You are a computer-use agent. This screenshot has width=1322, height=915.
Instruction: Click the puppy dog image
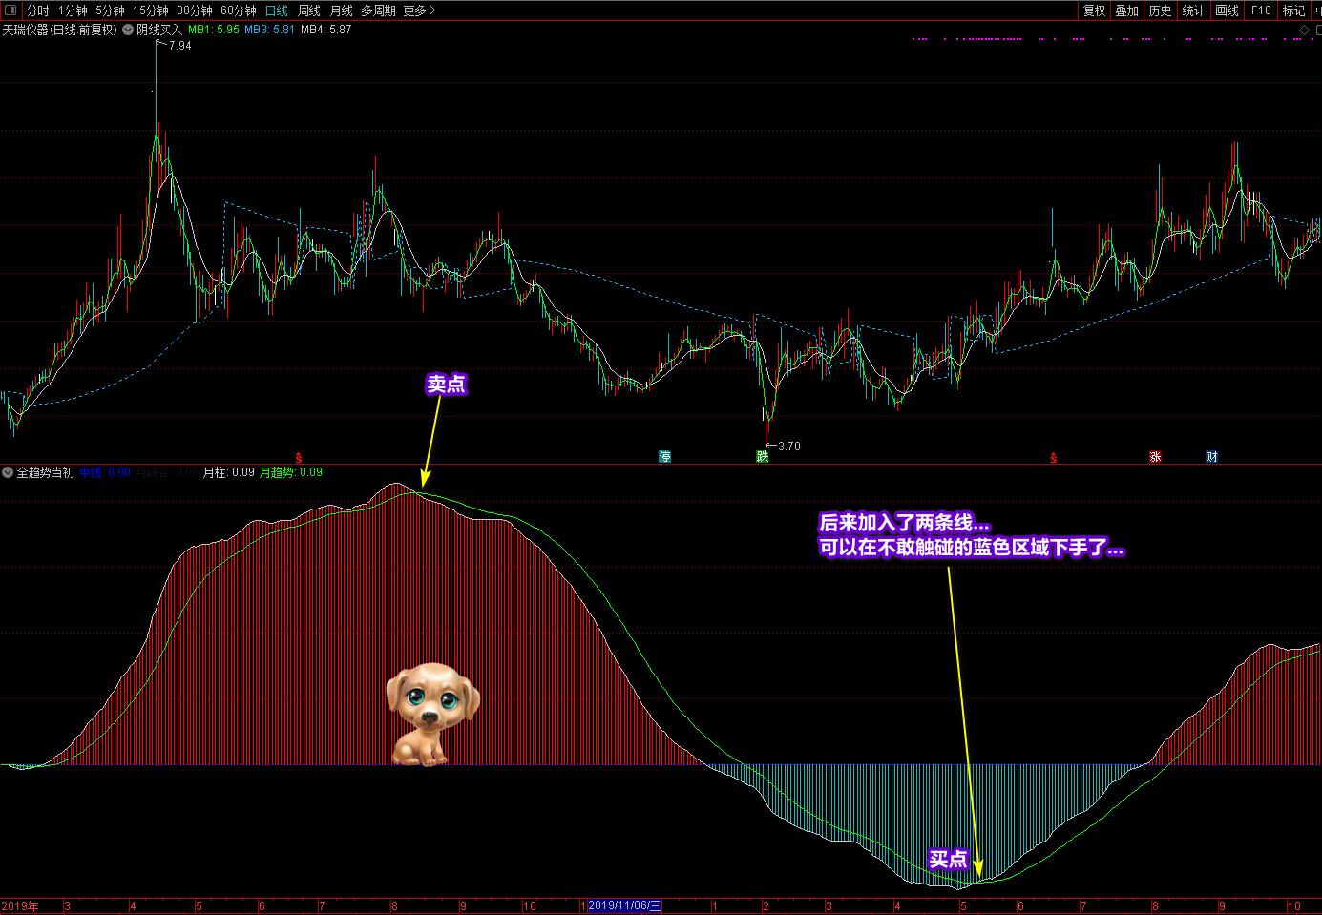tap(431, 714)
